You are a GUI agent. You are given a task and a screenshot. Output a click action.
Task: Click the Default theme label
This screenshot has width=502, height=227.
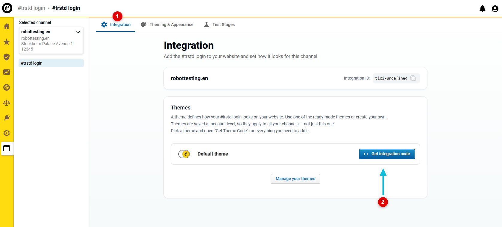pos(213,154)
